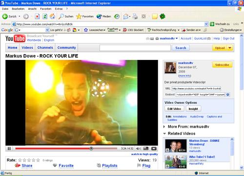Open embed customize gear icon
244x176 pixels.
point(228,95)
